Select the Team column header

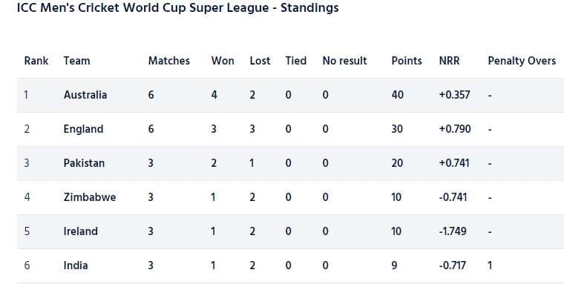[76, 61]
